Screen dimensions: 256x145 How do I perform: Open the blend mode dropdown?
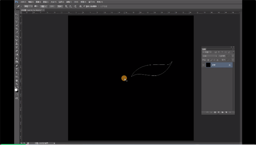pyautogui.click(x=210, y=56)
